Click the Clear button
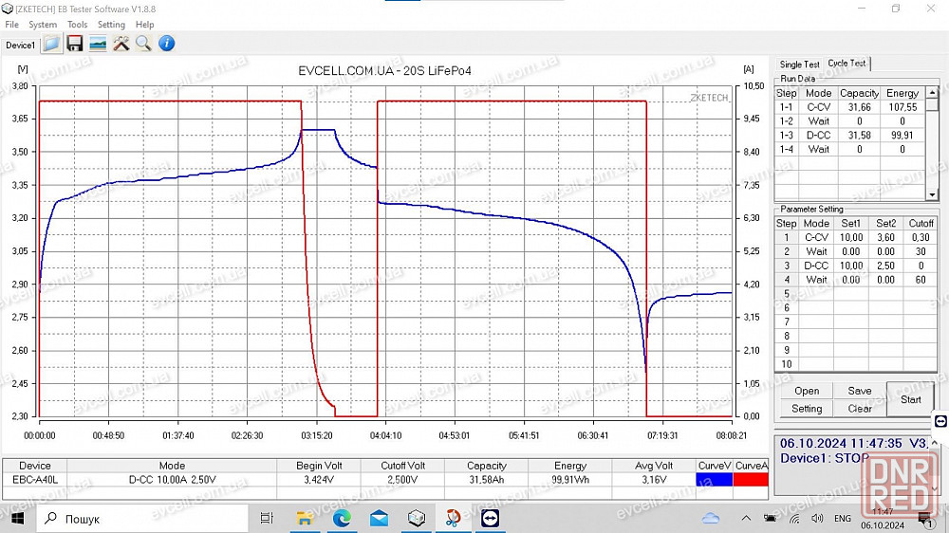Image resolution: width=949 pixels, height=533 pixels. (x=860, y=409)
